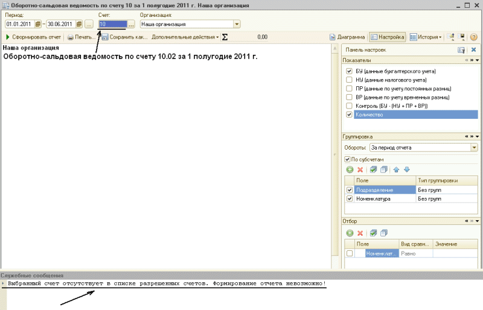Open the period selection ellipsis button

(x=89, y=24)
